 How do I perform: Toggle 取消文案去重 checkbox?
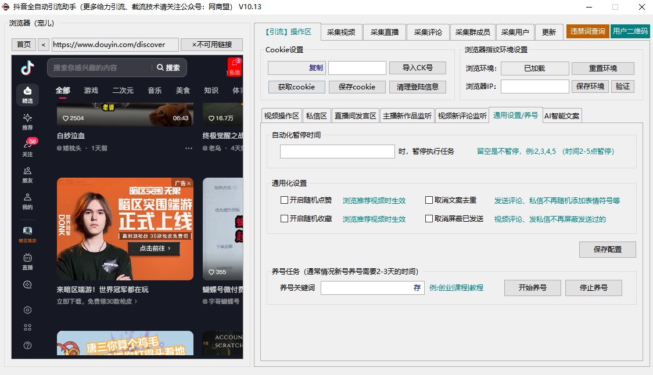pyautogui.click(x=429, y=200)
